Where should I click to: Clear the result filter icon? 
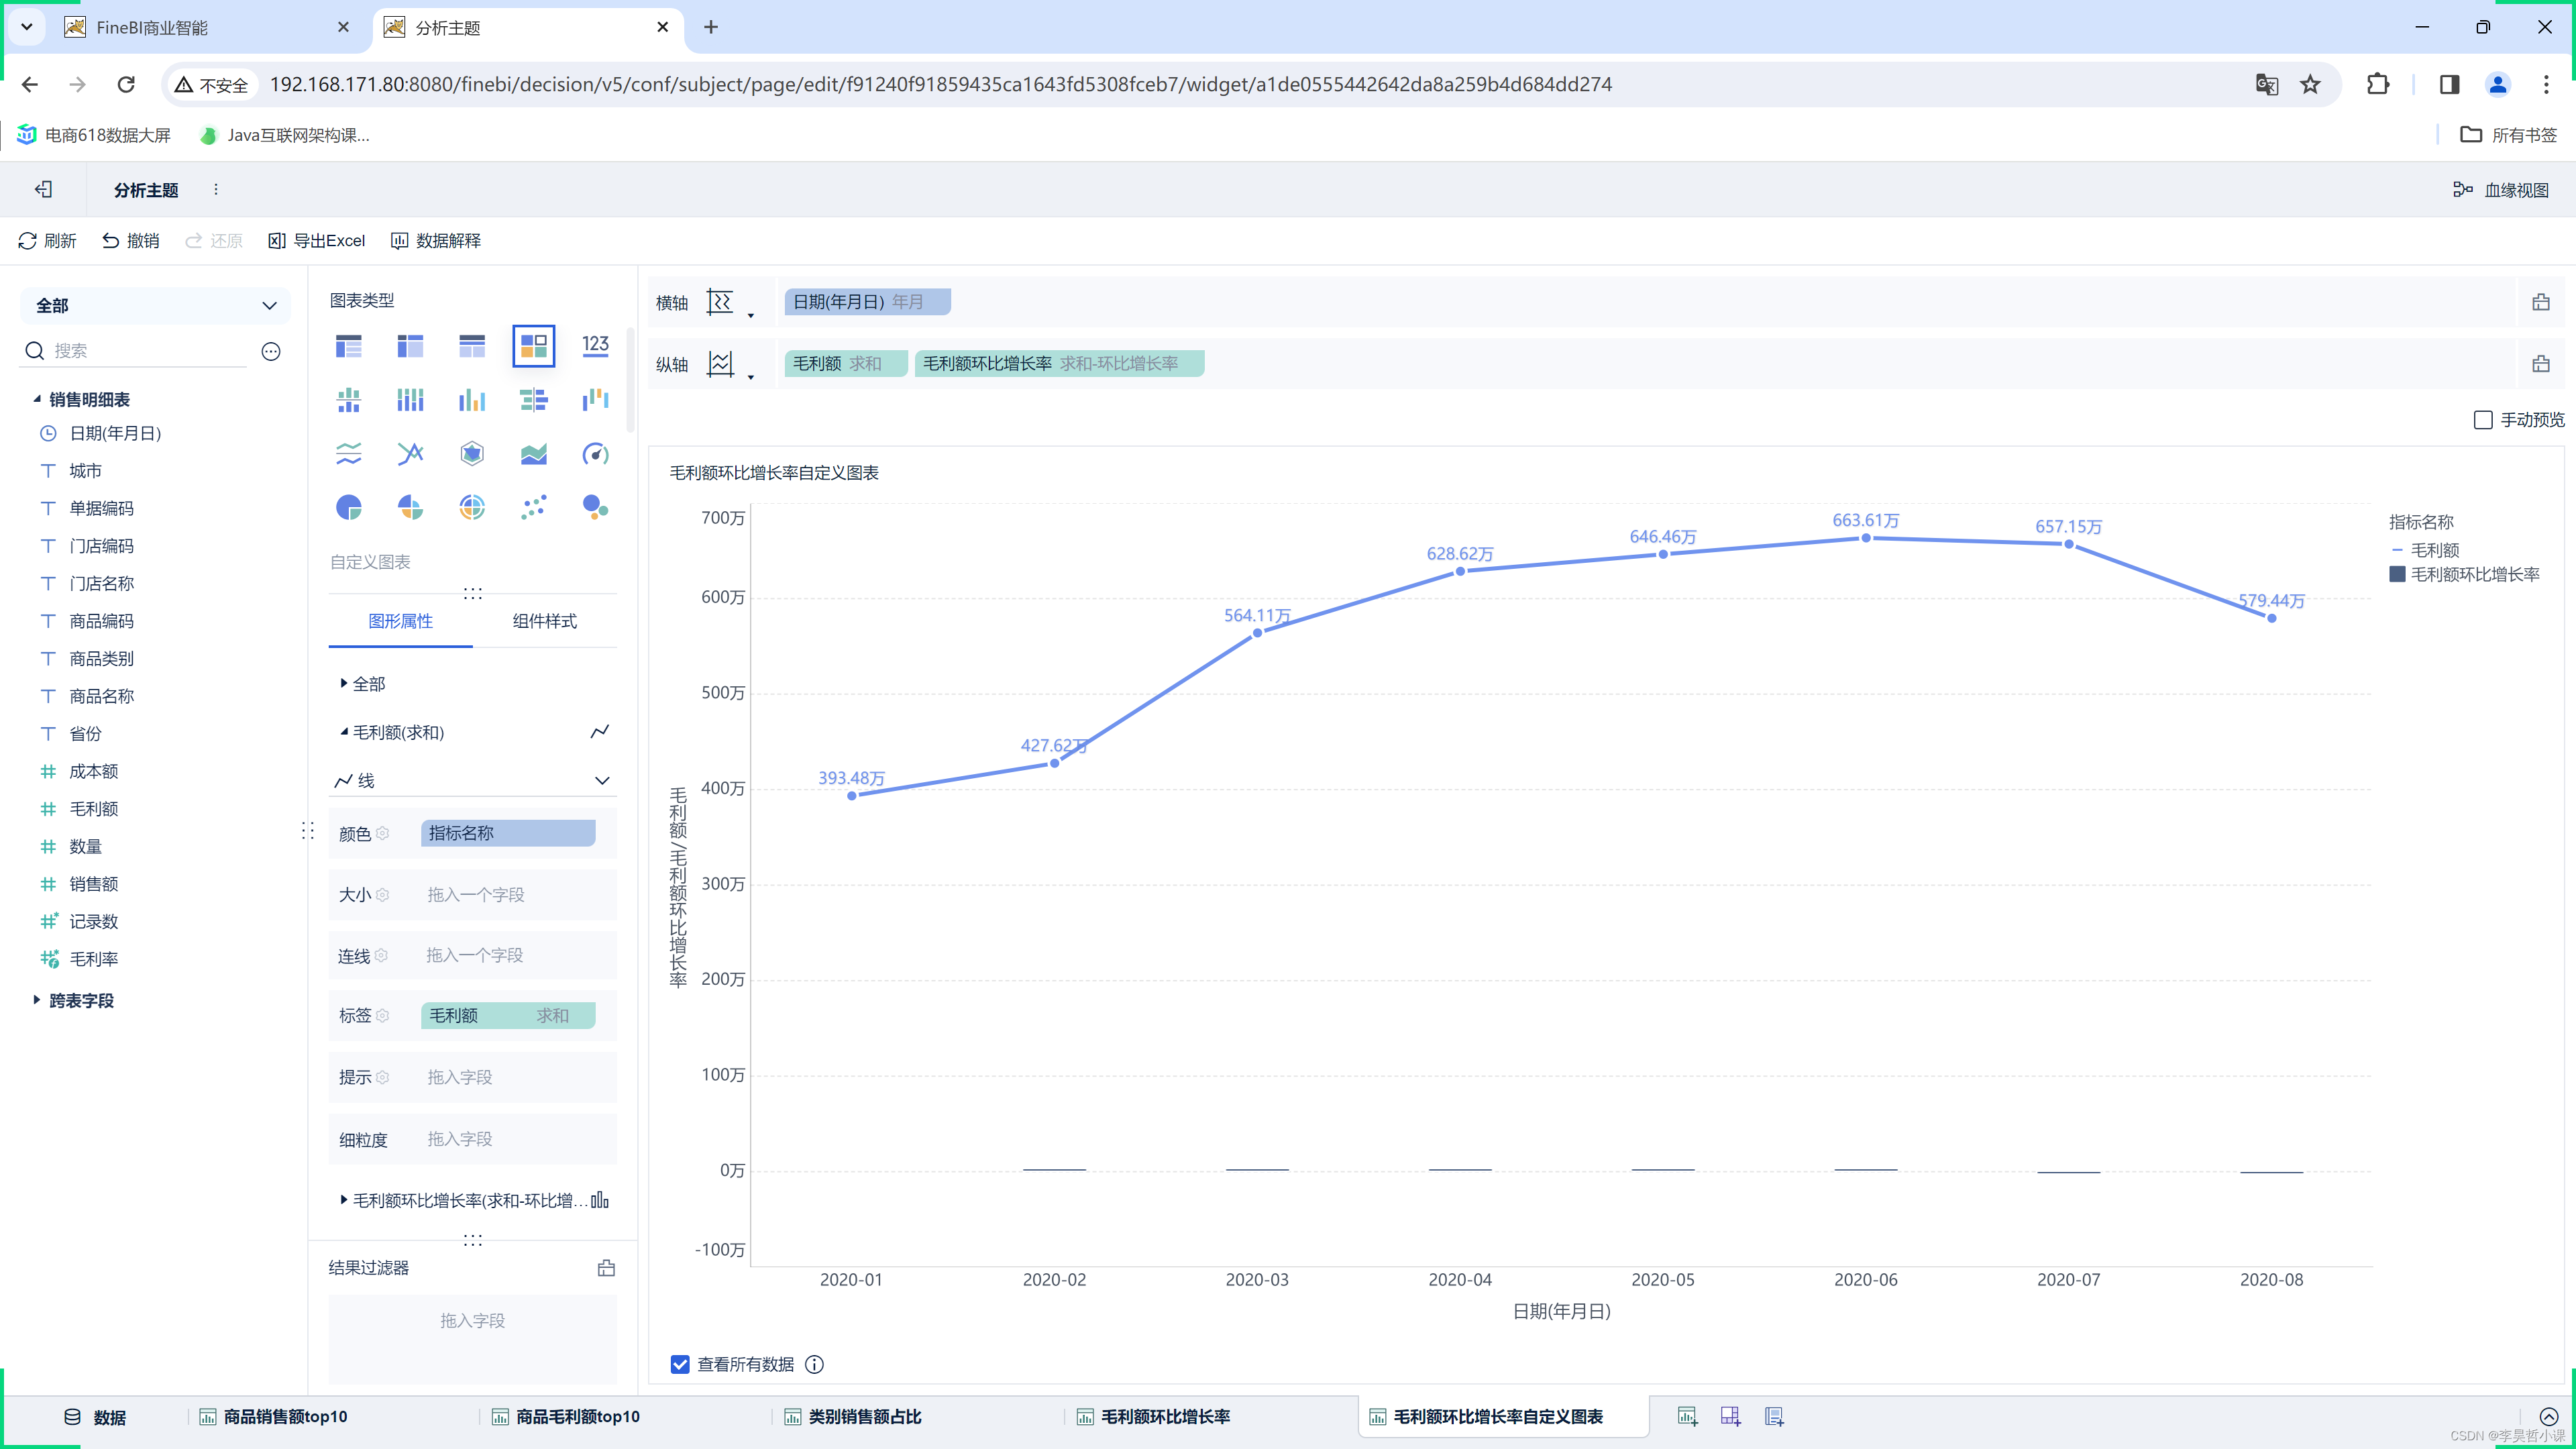point(606,1268)
